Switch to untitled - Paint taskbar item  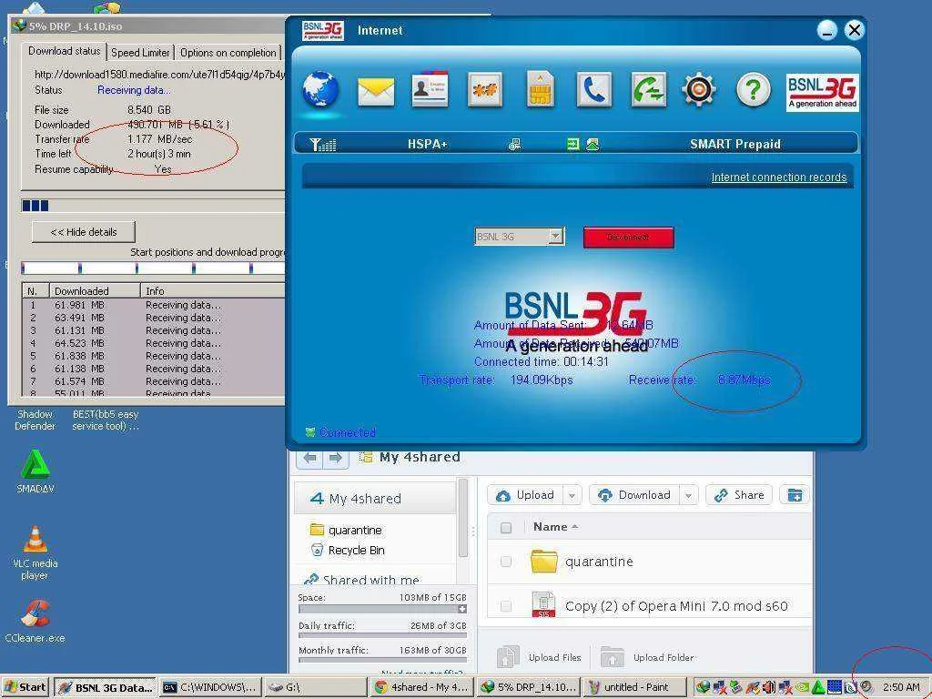[x=634, y=687]
